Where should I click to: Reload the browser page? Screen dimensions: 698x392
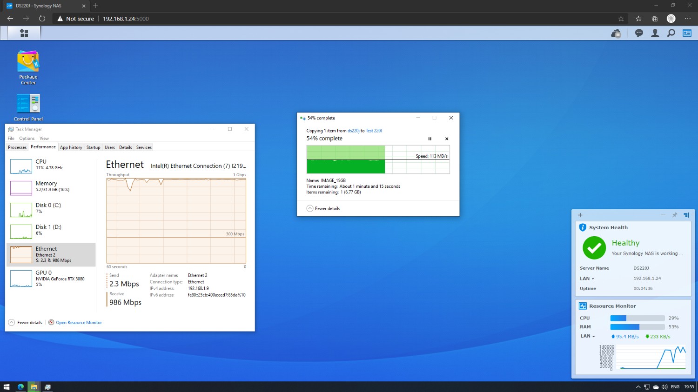click(42, 19)
